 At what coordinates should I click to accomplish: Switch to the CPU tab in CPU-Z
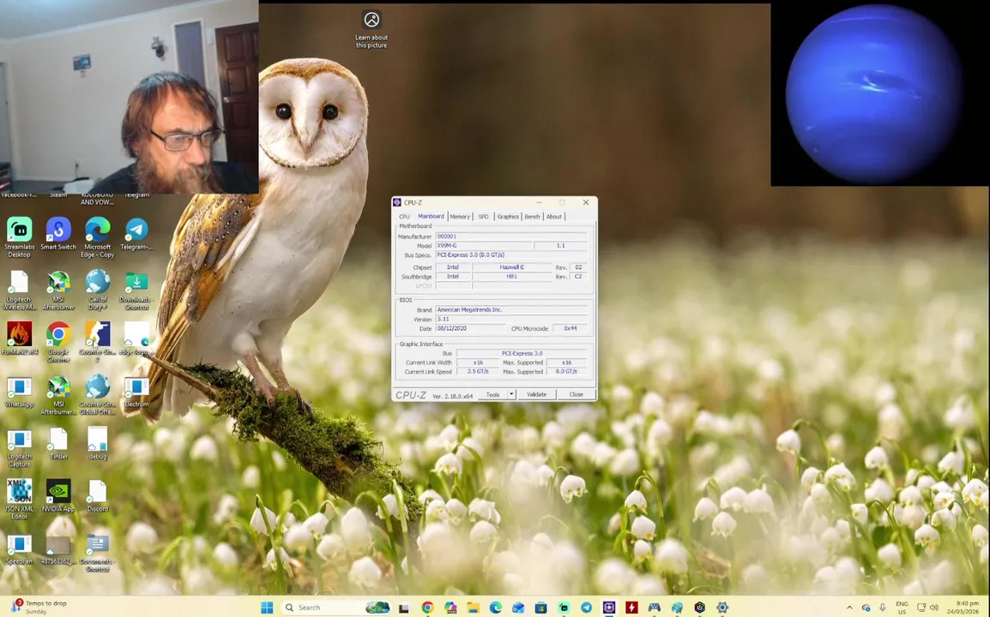click(404, 217)
